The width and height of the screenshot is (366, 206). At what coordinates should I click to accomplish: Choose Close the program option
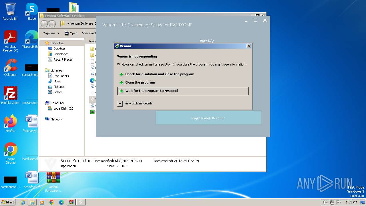tap(140, 82)
